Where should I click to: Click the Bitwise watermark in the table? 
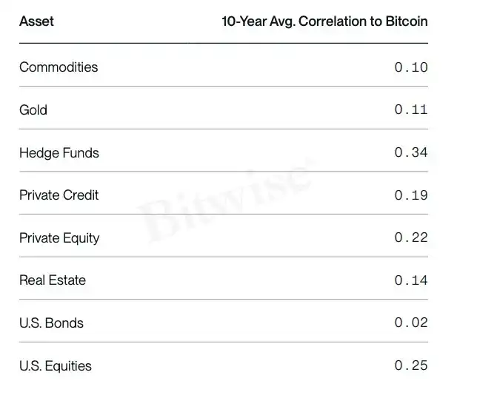click(x=227, y=202)
